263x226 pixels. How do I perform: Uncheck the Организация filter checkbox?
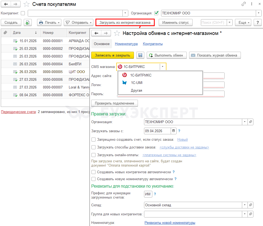[x=156, y=13]
